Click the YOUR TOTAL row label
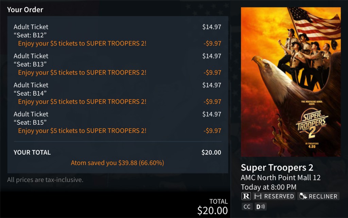The width and height of the screenshot is (348, 218). (32, 152)
